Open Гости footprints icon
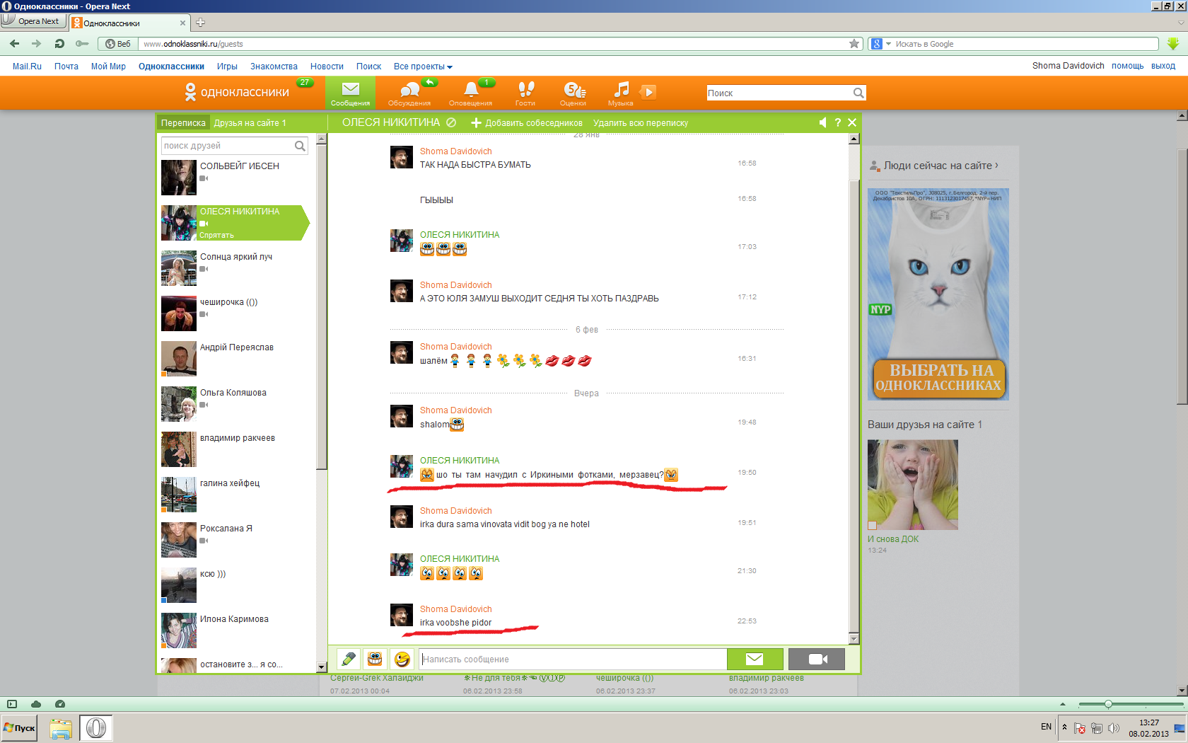This screenshot has height=743, width=1188. [x=525, y=93]
